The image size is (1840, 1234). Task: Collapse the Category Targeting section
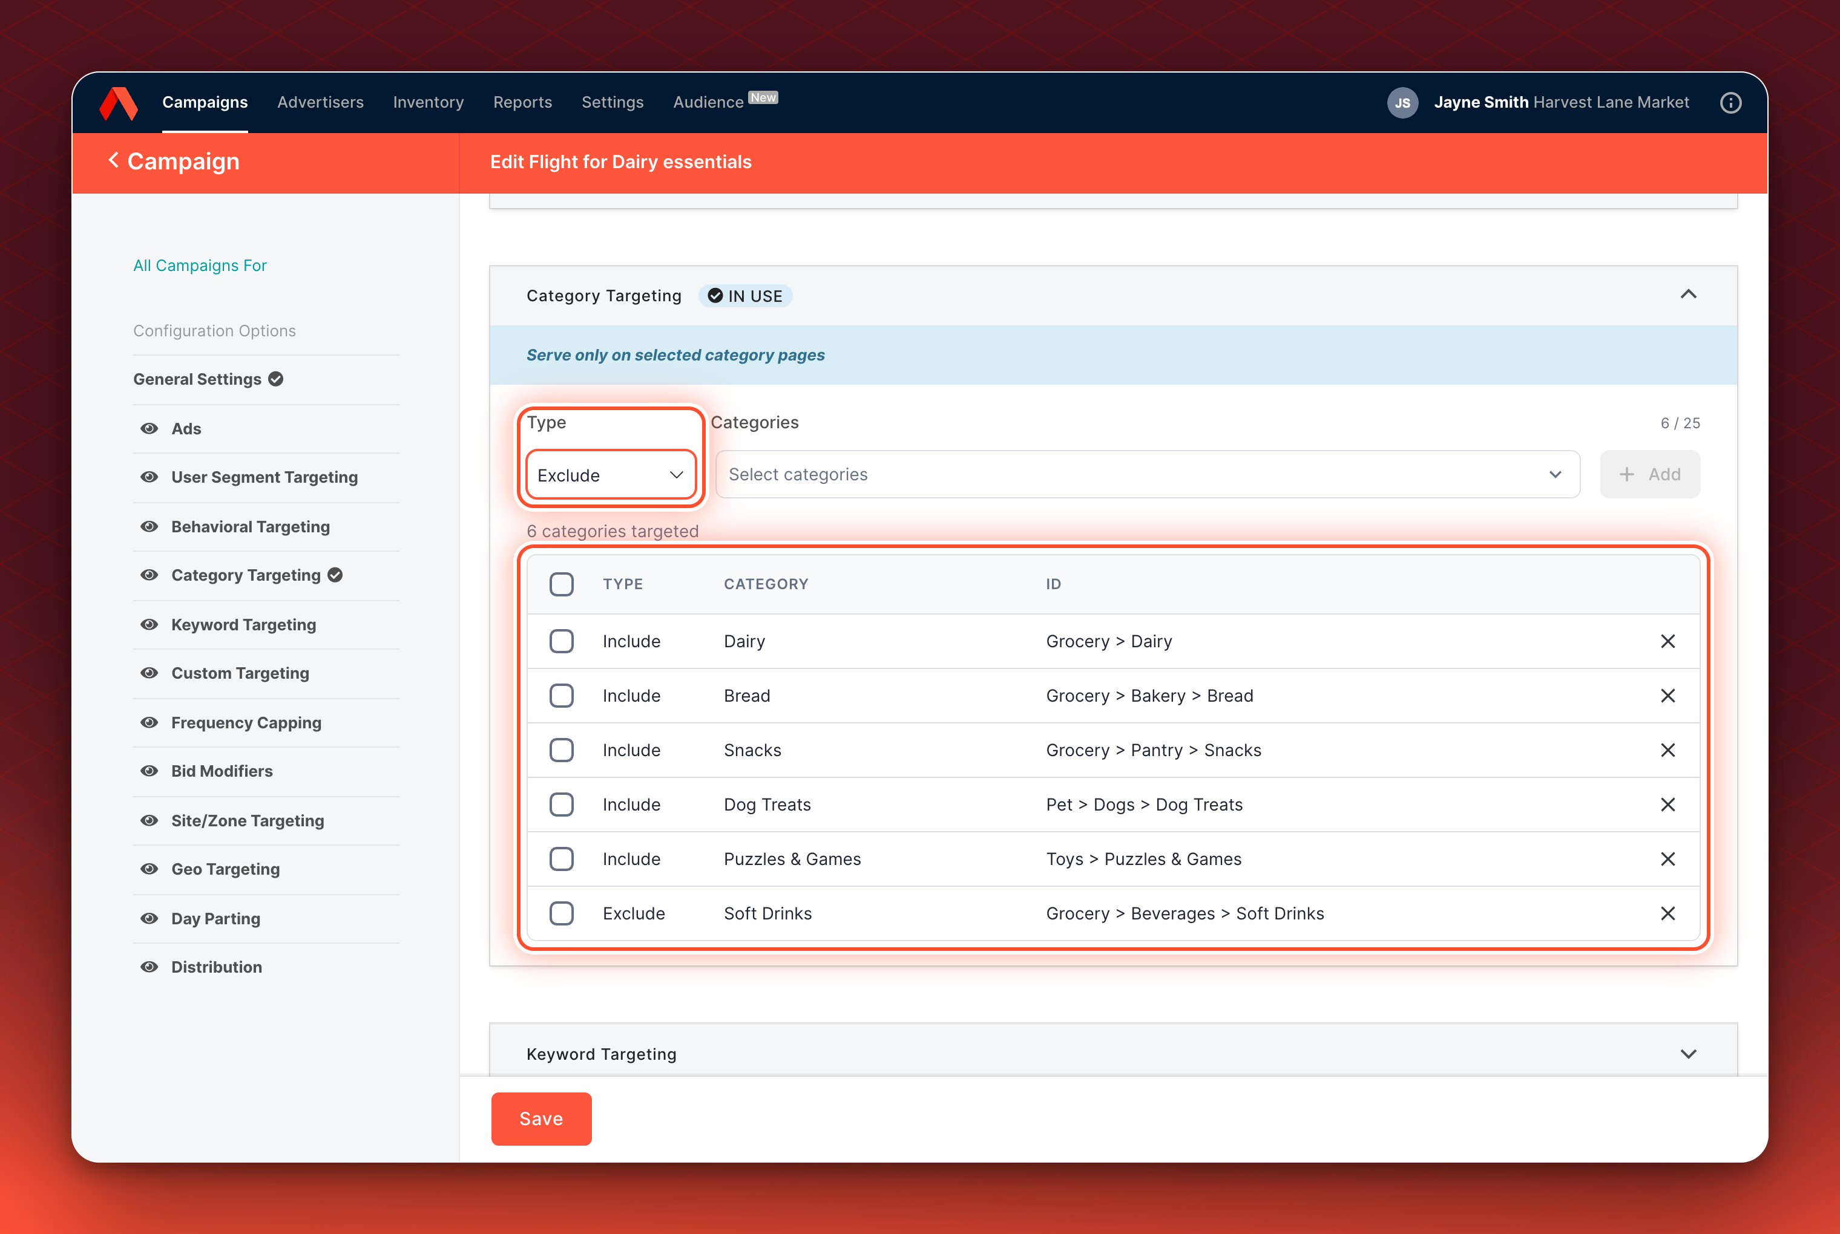click(1688, 295)
